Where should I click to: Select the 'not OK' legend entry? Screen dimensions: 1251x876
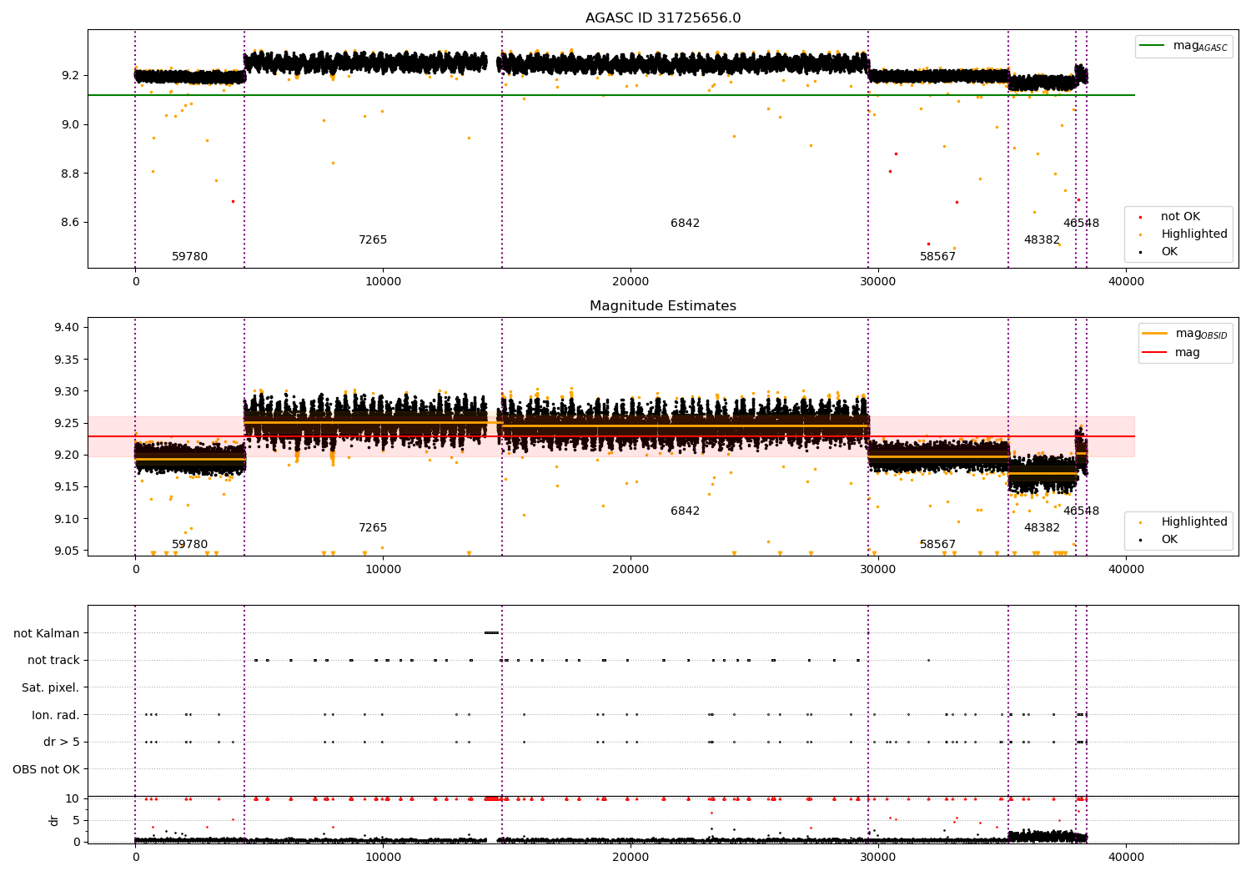tap(1179, 217)
